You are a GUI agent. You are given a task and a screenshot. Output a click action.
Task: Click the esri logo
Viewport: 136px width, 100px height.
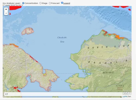point(127,93)
